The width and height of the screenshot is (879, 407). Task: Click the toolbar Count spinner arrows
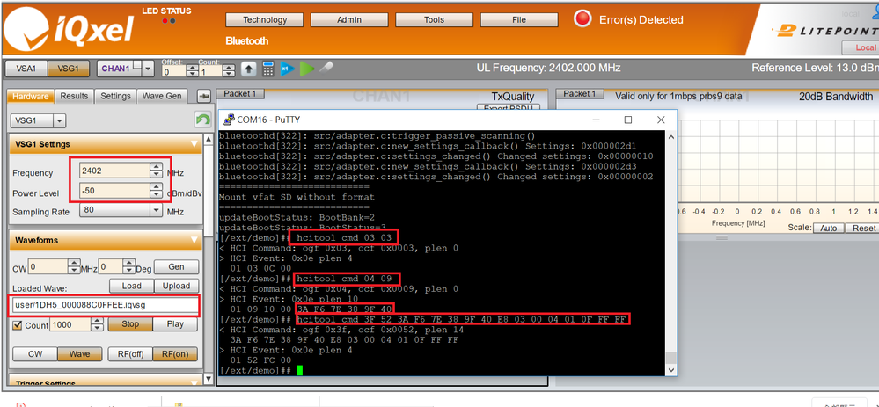pyautogui.click(x=228, y=71)
